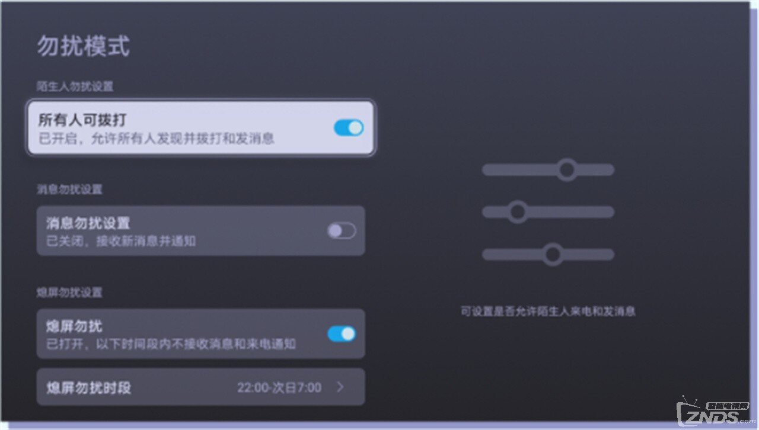Select the 消息勿扰设置 row title in card
The height and width of the screenshot is (430, 759).
tap(88, 223)
